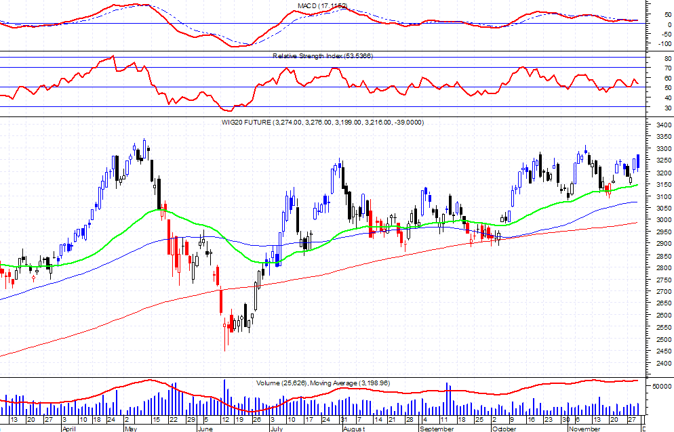
Task: Click the 40 level on RSI axis
Action: 667,98
